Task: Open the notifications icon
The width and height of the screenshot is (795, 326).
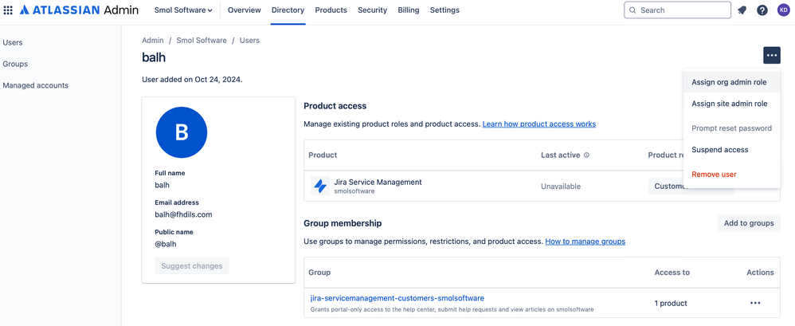Action: click(742, 10)
